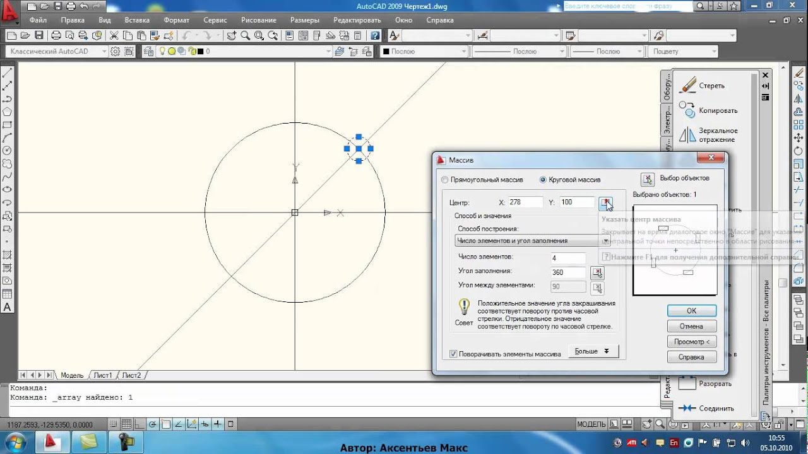Select the Line drawing tool

point(8,73)
